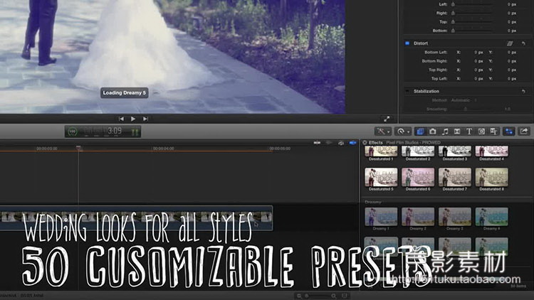Select the Dreamy 1 preset thumbnail
Viewport: 534px width, 300px height.
coord(381,217)
